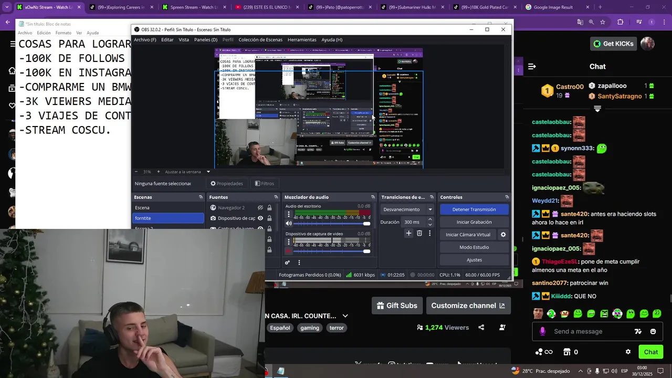The image size is (672, 378).
Task: Open the Colección de Escenas menu
Action: (x=260, y=40)
